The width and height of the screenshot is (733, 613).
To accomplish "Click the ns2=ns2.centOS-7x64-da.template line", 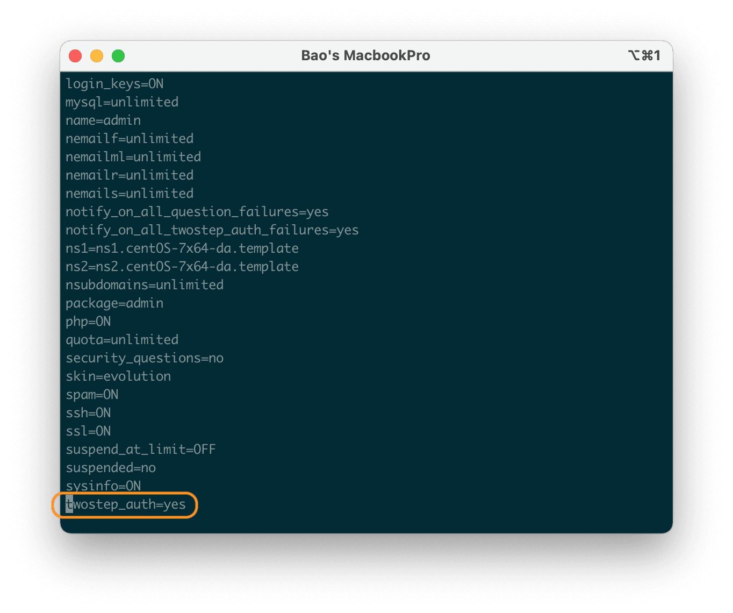I will click(182, 267).
